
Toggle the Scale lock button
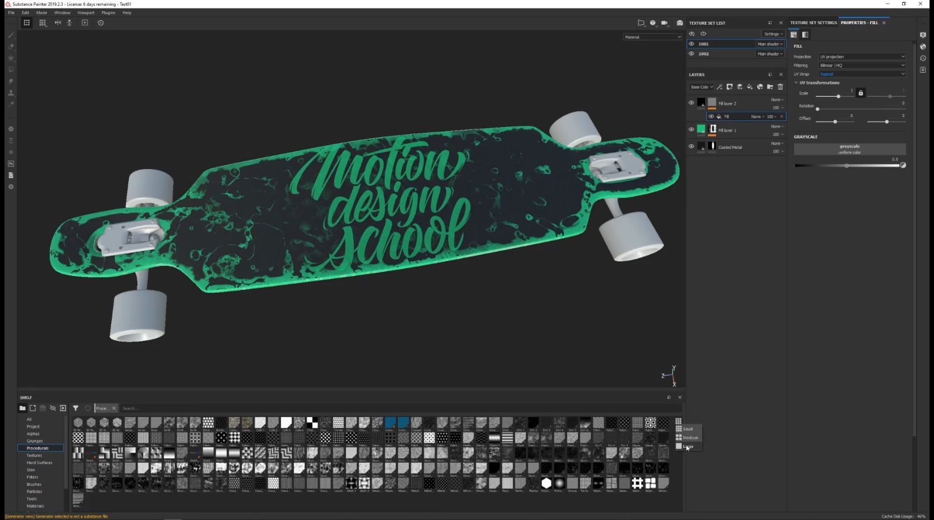tap(861, 93)
